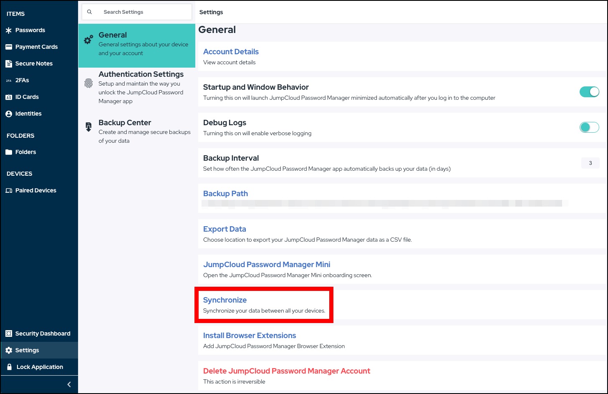Click the Authentication Settings fingerprint icon
Screen dimensions: 608x394
point(88,83)
